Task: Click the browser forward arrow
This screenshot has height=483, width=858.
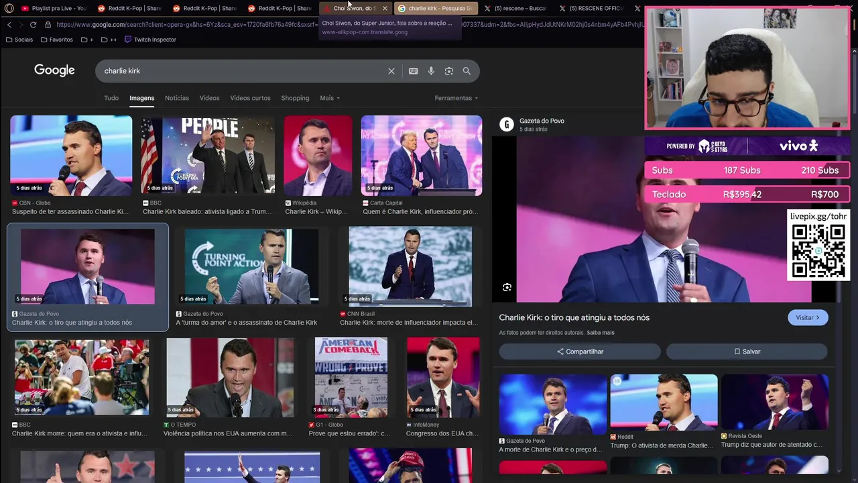Action: pos(21,25)
